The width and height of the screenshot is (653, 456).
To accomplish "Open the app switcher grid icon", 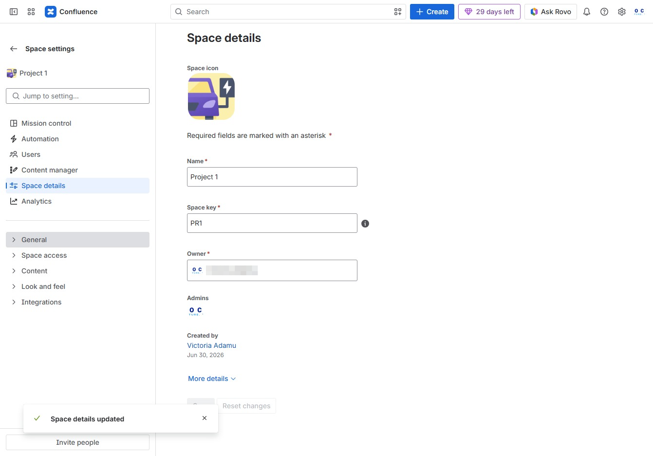I will (x=31, y=12).
